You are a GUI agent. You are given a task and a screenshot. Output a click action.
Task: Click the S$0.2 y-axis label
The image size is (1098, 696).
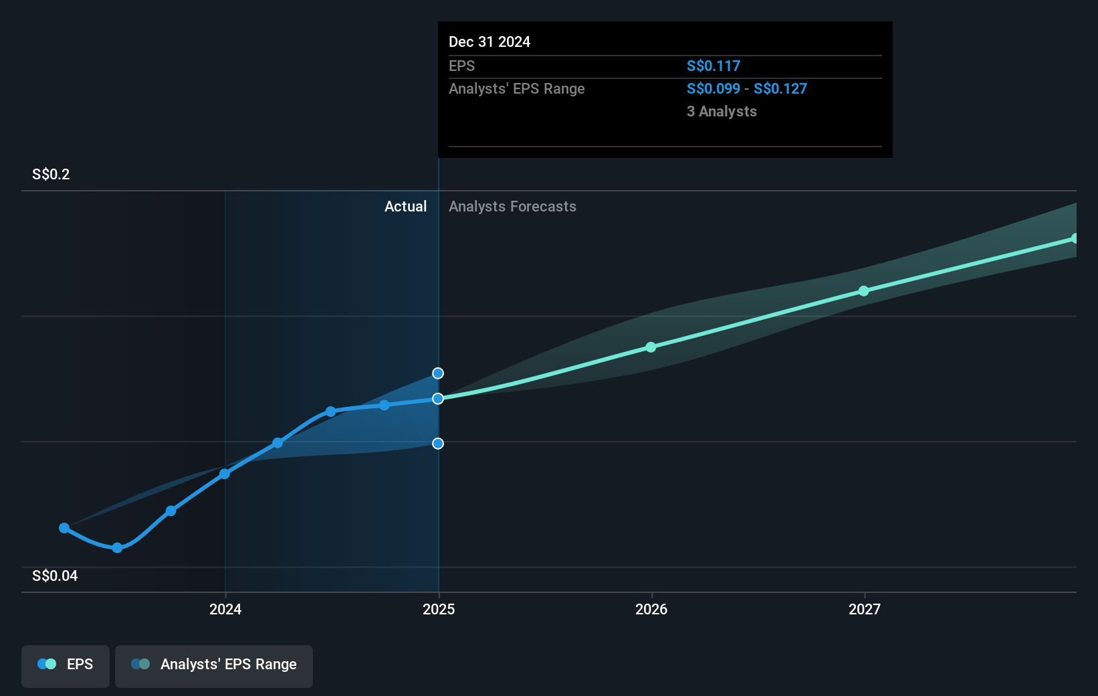coord(51,175)
